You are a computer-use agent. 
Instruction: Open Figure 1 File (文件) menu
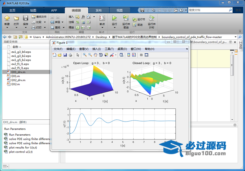click(x=58, y=49)
